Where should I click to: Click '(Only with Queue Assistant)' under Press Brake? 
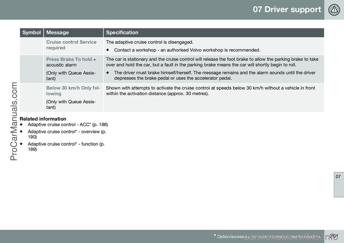pos(71,76)
